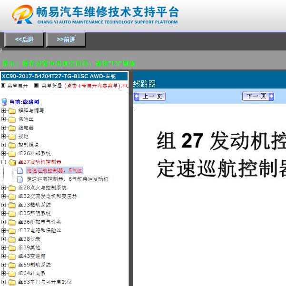Screen dimensions: 286x286
Task: Expand the 接地 folder
Action: [x=3, y=136]
